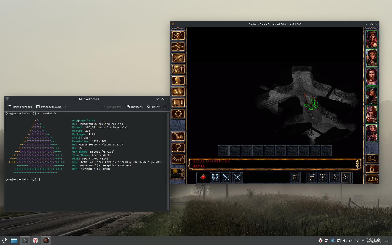Select the fifth party portrait 11/11
Screen dimensions: 392x245
pyautogui.click(x=372, y=114)
